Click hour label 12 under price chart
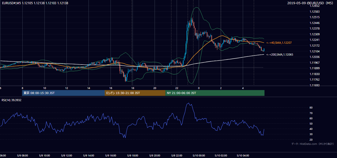The image size is (337, 158). tap(67, 88)
